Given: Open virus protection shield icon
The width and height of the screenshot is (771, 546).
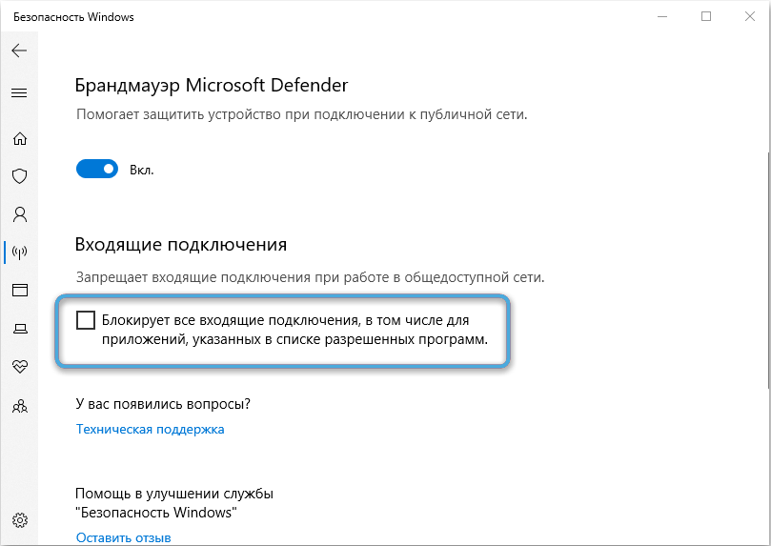Looking at the screenshot, I should [x=19, y=176].
